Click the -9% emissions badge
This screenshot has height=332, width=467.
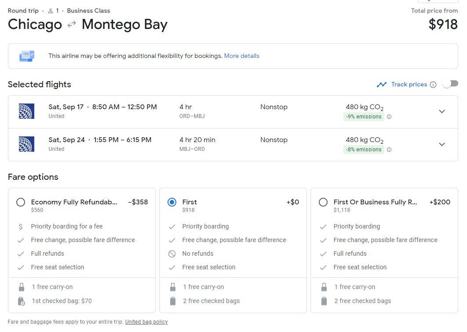click(364, 117)
